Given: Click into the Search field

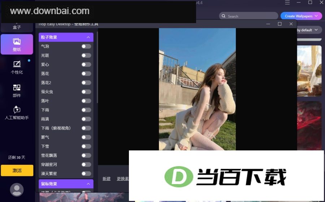Looking at the screenshot, I should [x=248, y=16].
